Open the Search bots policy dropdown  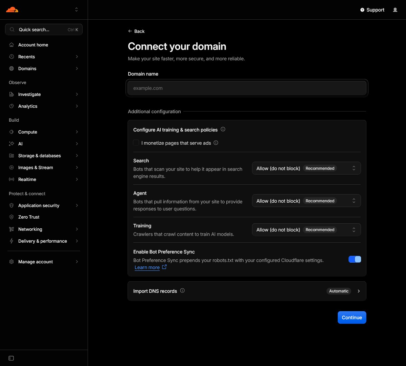pyautogui.click(x=307, y=168)
